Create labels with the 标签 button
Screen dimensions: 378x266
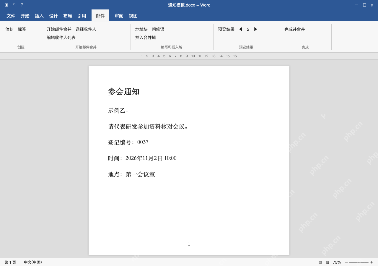click(22, 29)
